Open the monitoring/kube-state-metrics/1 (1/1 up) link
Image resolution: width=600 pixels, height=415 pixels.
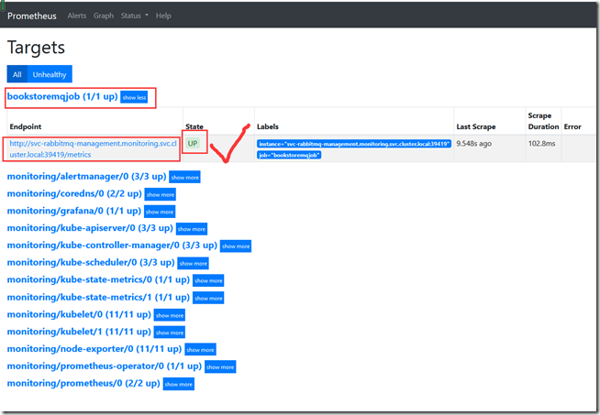(98, 298)
